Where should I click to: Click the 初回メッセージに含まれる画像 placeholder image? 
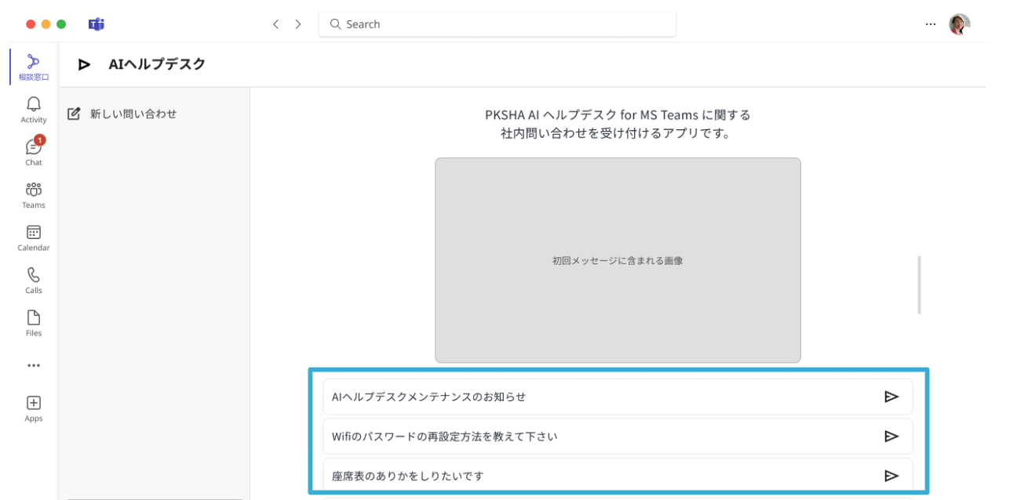(618, 260)
